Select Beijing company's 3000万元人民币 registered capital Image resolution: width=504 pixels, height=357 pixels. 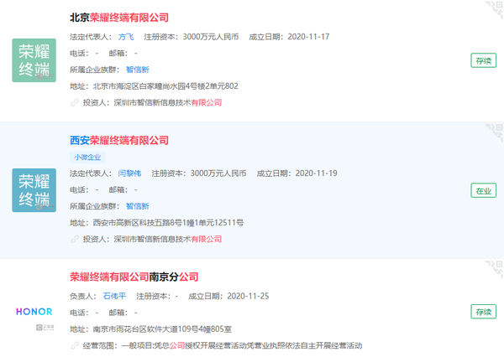(x=211, y=37)
